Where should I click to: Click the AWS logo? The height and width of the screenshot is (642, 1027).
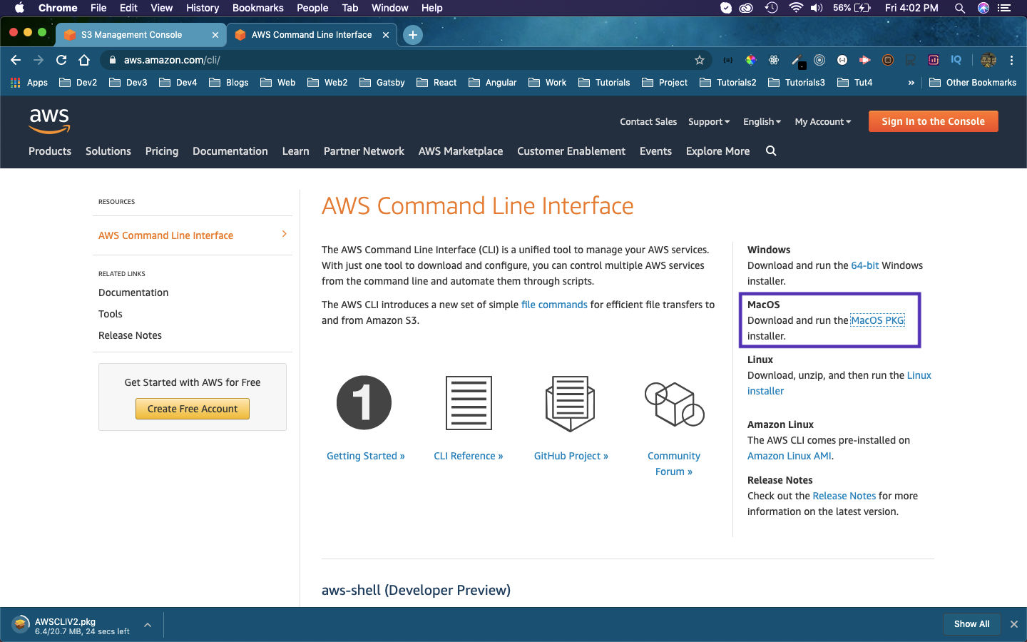coord(49,121)
